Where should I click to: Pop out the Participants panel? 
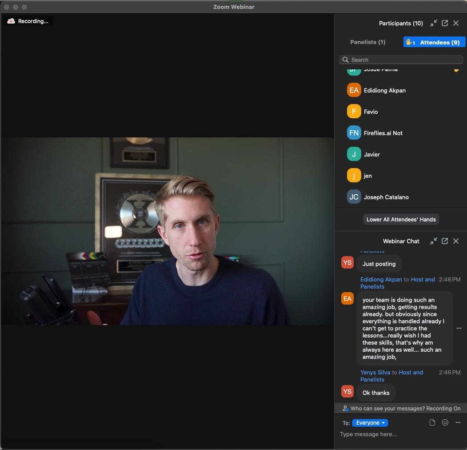pos(444,23)
